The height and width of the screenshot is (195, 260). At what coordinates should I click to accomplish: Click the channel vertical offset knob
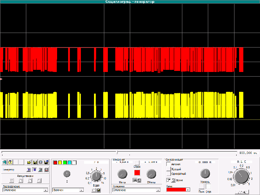pyautogui.click(x=67, y=174)
